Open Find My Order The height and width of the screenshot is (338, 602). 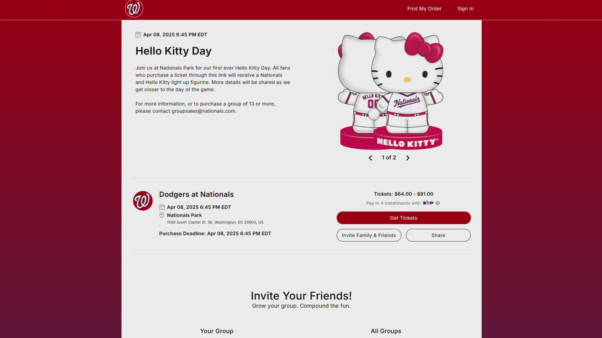pos(424,8)
